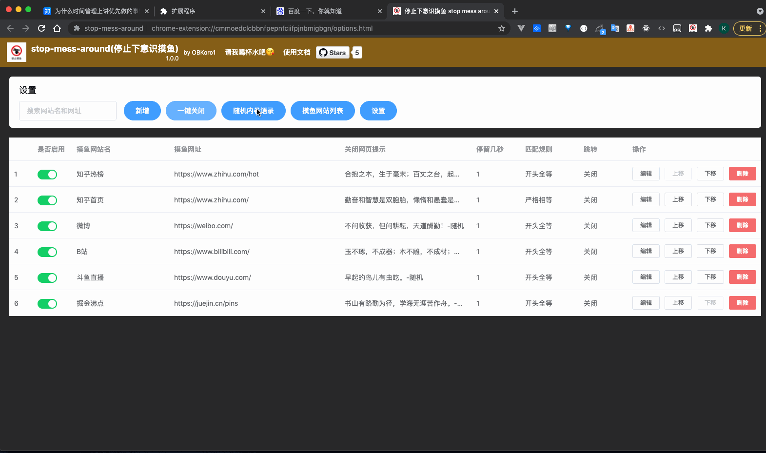Screen dimensions: 766x453
Task: Disable the 微博 row switch
Action: (47, 226)
